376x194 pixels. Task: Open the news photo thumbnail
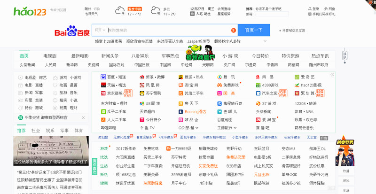(51, 151)
